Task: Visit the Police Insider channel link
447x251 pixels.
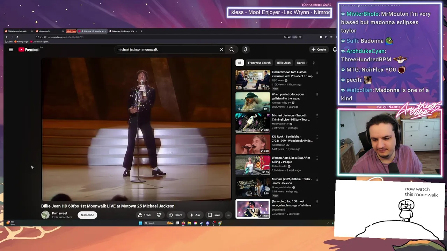Action: coord(279,166)
